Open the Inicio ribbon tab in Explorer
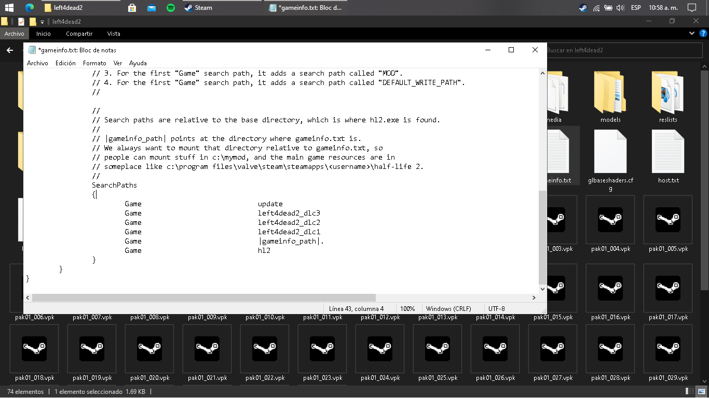Viewport: 709px width, 398px height. (x=44, y=34)
